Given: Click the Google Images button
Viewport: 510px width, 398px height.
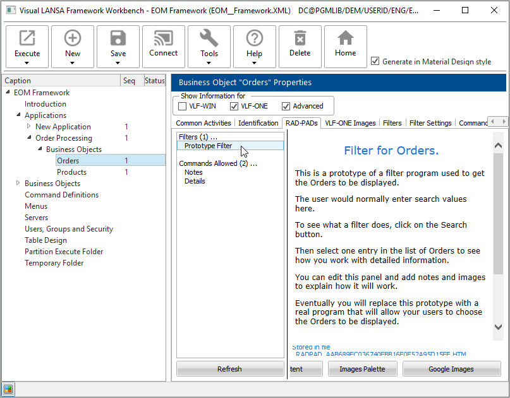Looking at the screenshot, I should click(x=451, y=369).
